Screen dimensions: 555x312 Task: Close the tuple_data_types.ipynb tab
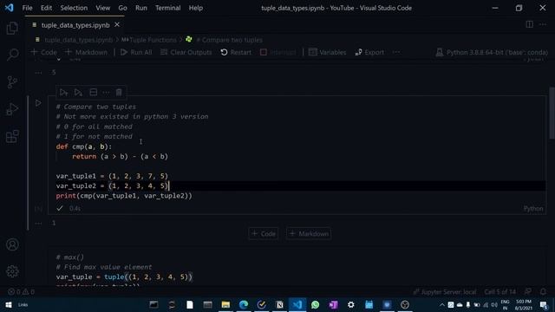tap(117, 25)
